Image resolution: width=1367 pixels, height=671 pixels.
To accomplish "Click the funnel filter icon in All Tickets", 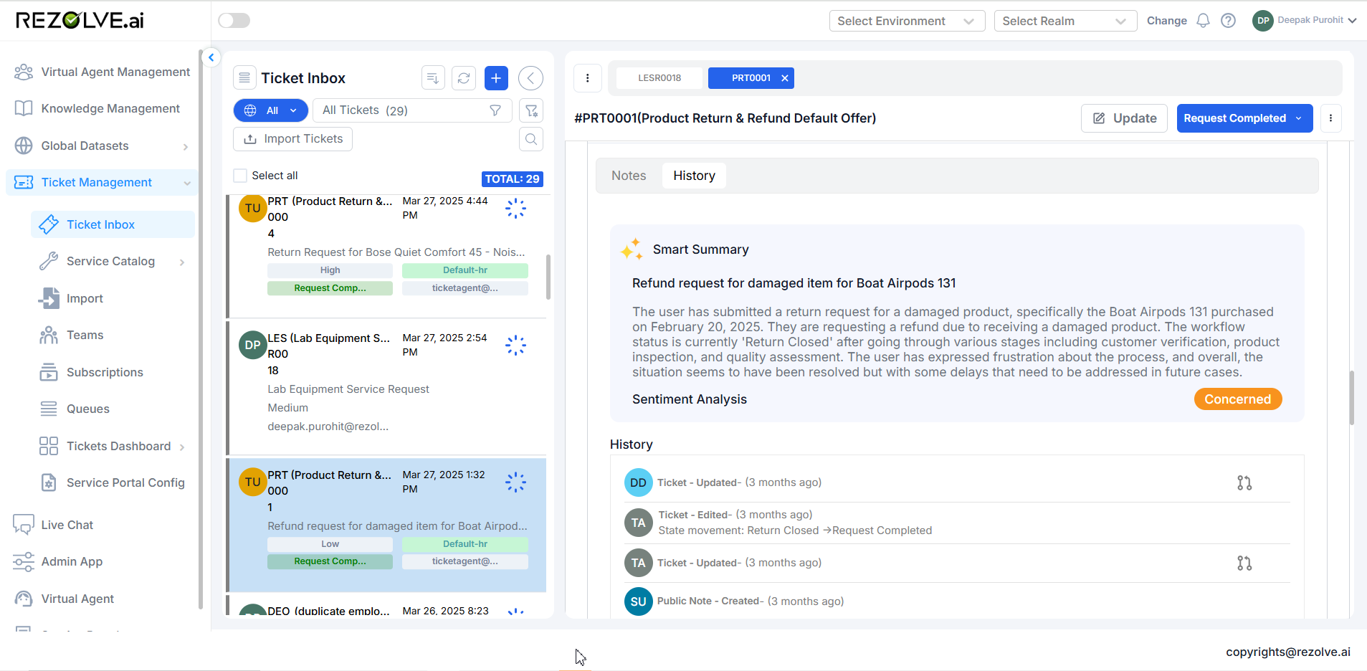I will click(495, 110).
